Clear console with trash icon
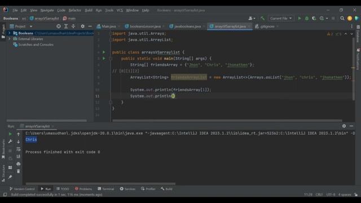Viewport: 361px width, 203px height. pos(19,171)
